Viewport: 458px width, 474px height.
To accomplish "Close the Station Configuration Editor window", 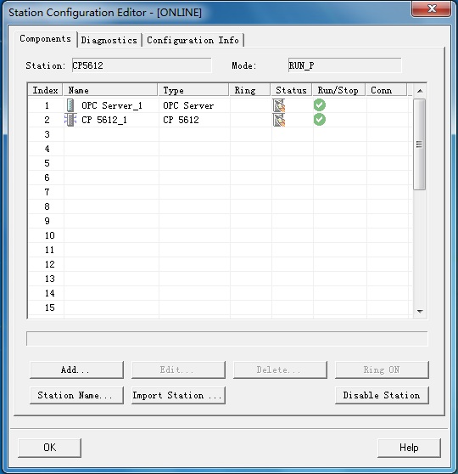I will coord(431,8).
